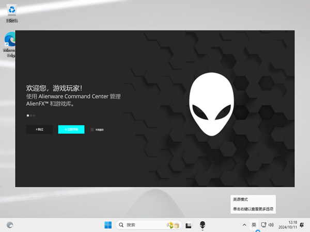
Task: Select the first welcome page dot
Action: pos(28,115)
